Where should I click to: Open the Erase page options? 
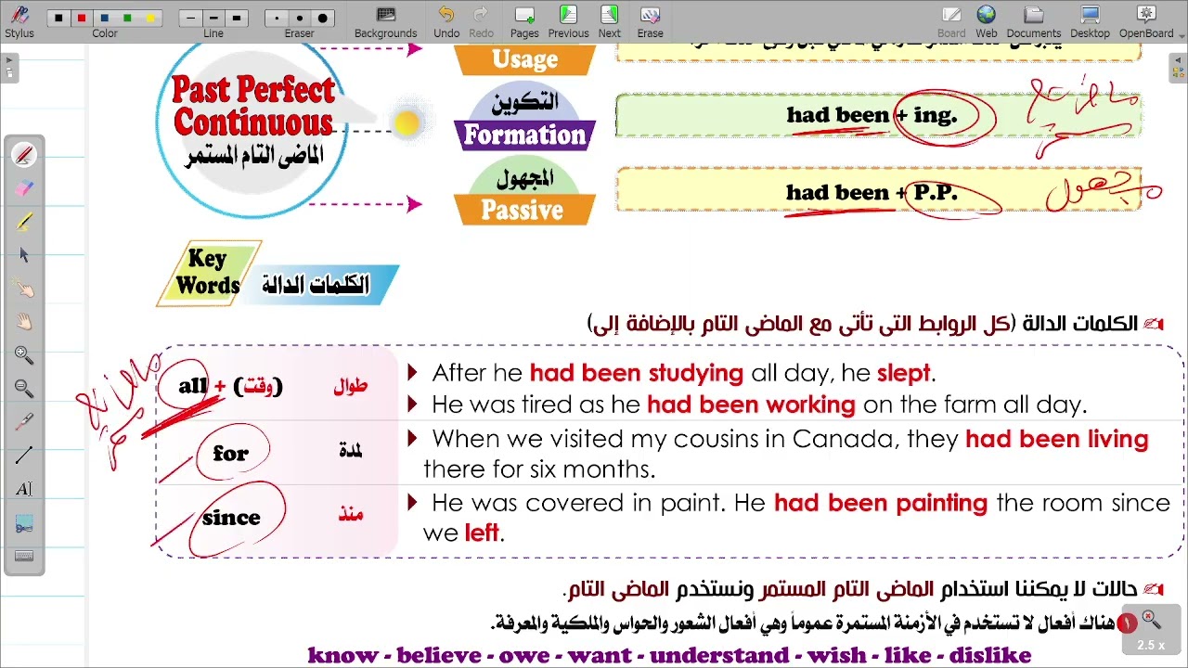pos(650,21)
